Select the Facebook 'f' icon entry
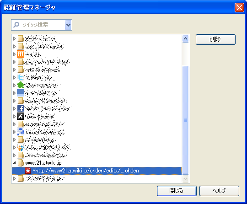Screen dimensions: 247x204 pos(21,108)
